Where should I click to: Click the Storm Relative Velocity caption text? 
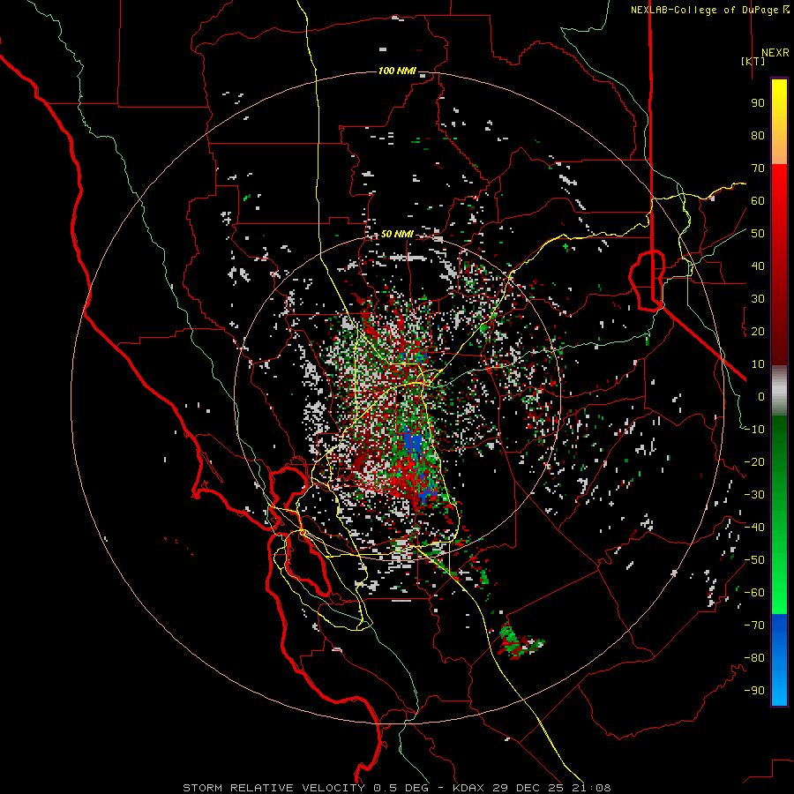[x=396, y=788]
